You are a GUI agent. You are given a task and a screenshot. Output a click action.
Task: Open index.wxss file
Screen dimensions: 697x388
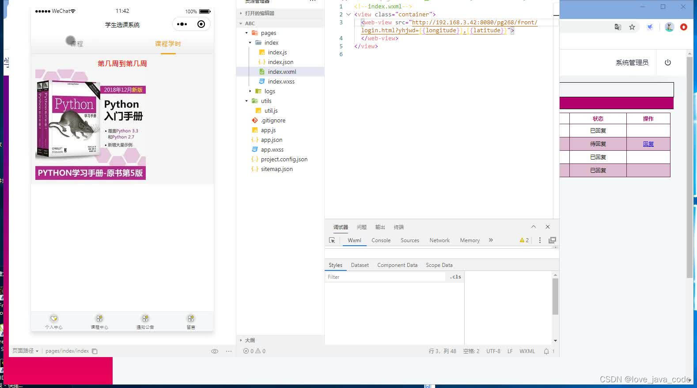280,81
